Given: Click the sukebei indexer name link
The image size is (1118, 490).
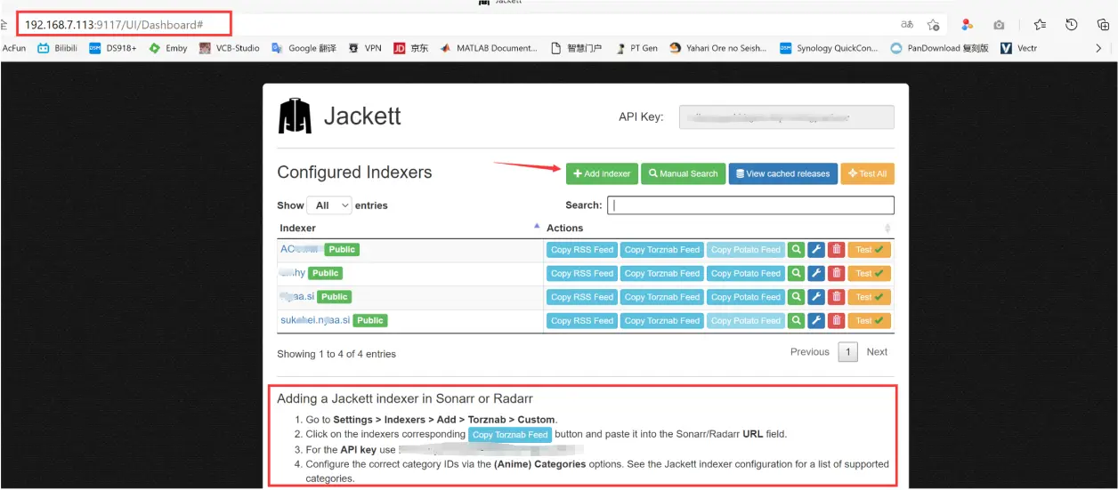Looking at the screenshot, I should (x=314, y=320).
